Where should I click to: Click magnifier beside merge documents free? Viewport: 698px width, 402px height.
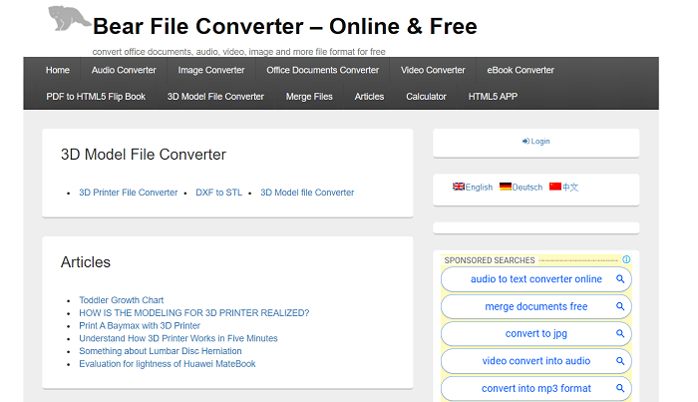620,306
